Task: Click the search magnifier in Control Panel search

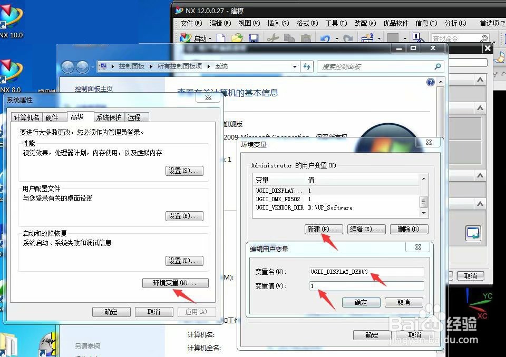Action: [437, 66]
